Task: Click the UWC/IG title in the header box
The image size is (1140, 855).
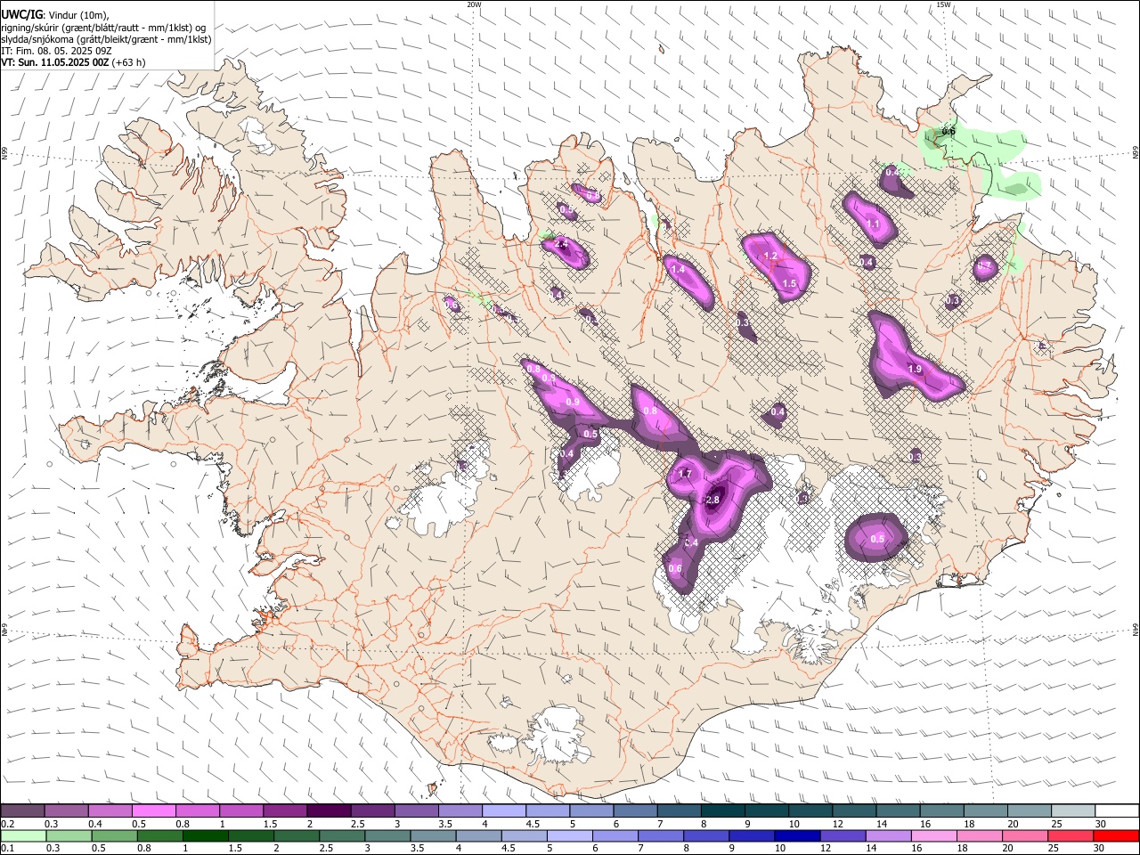Action: (x=21, y=15)
